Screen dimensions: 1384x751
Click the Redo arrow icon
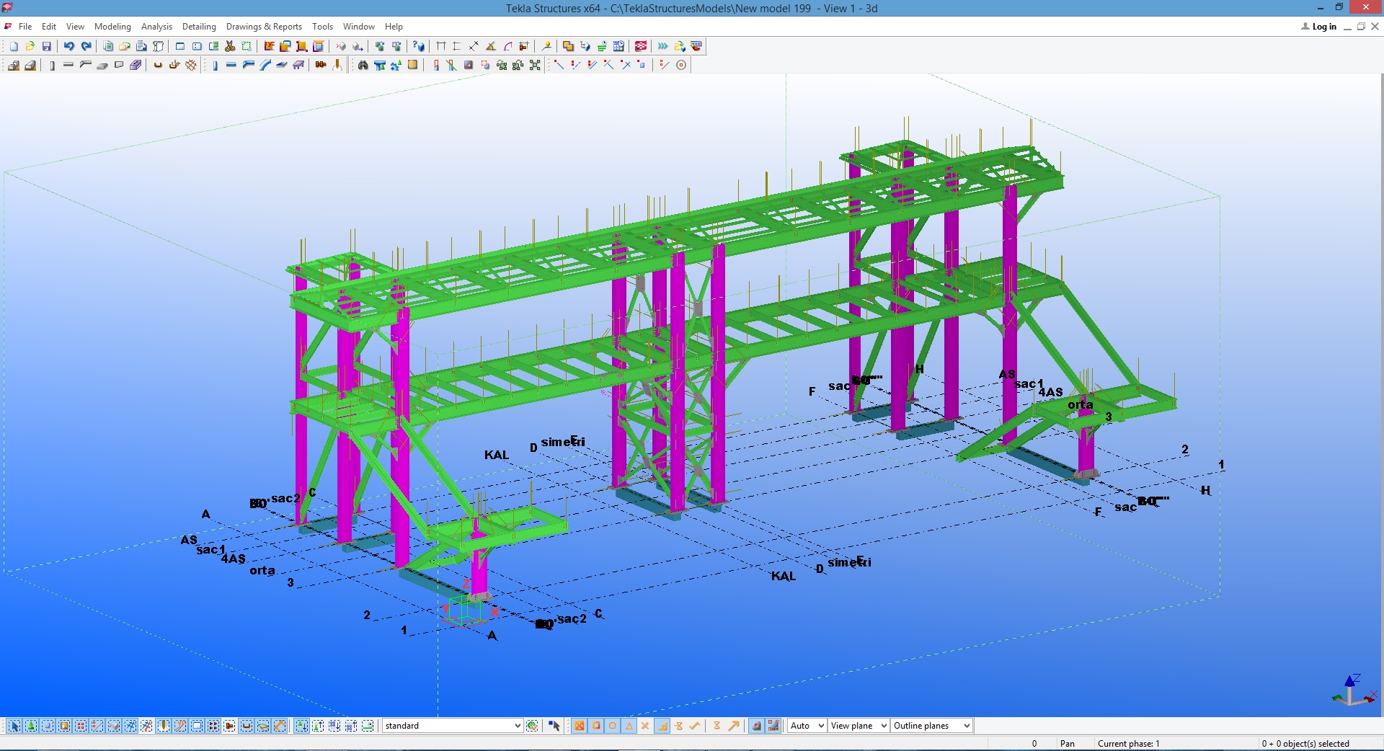pyautogui.click(x=86, y=46)
